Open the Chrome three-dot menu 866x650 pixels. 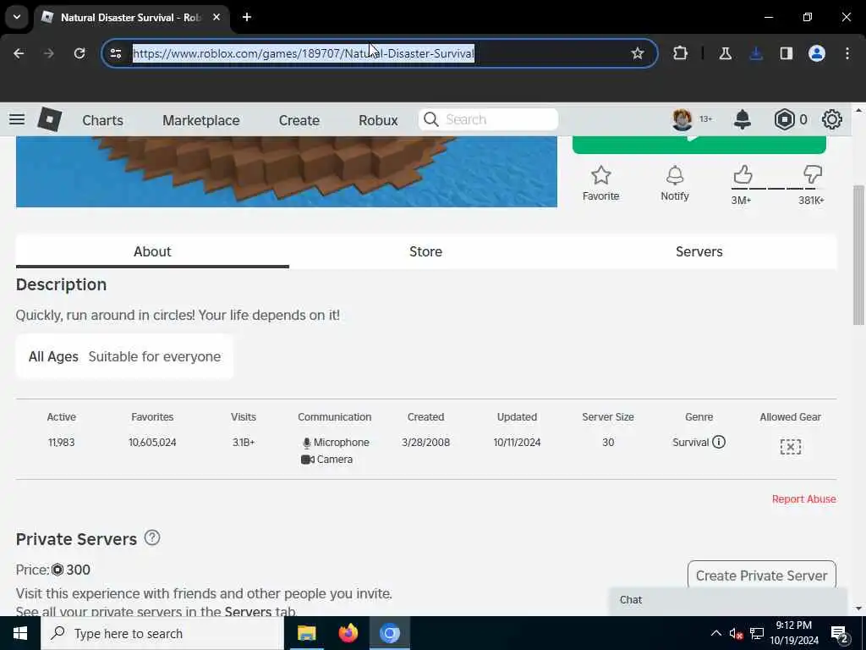pyautogui.click(x=847, y=53)
